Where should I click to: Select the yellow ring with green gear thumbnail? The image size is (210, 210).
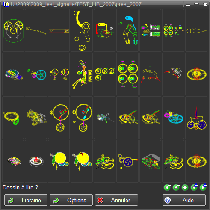coord(13,118)
